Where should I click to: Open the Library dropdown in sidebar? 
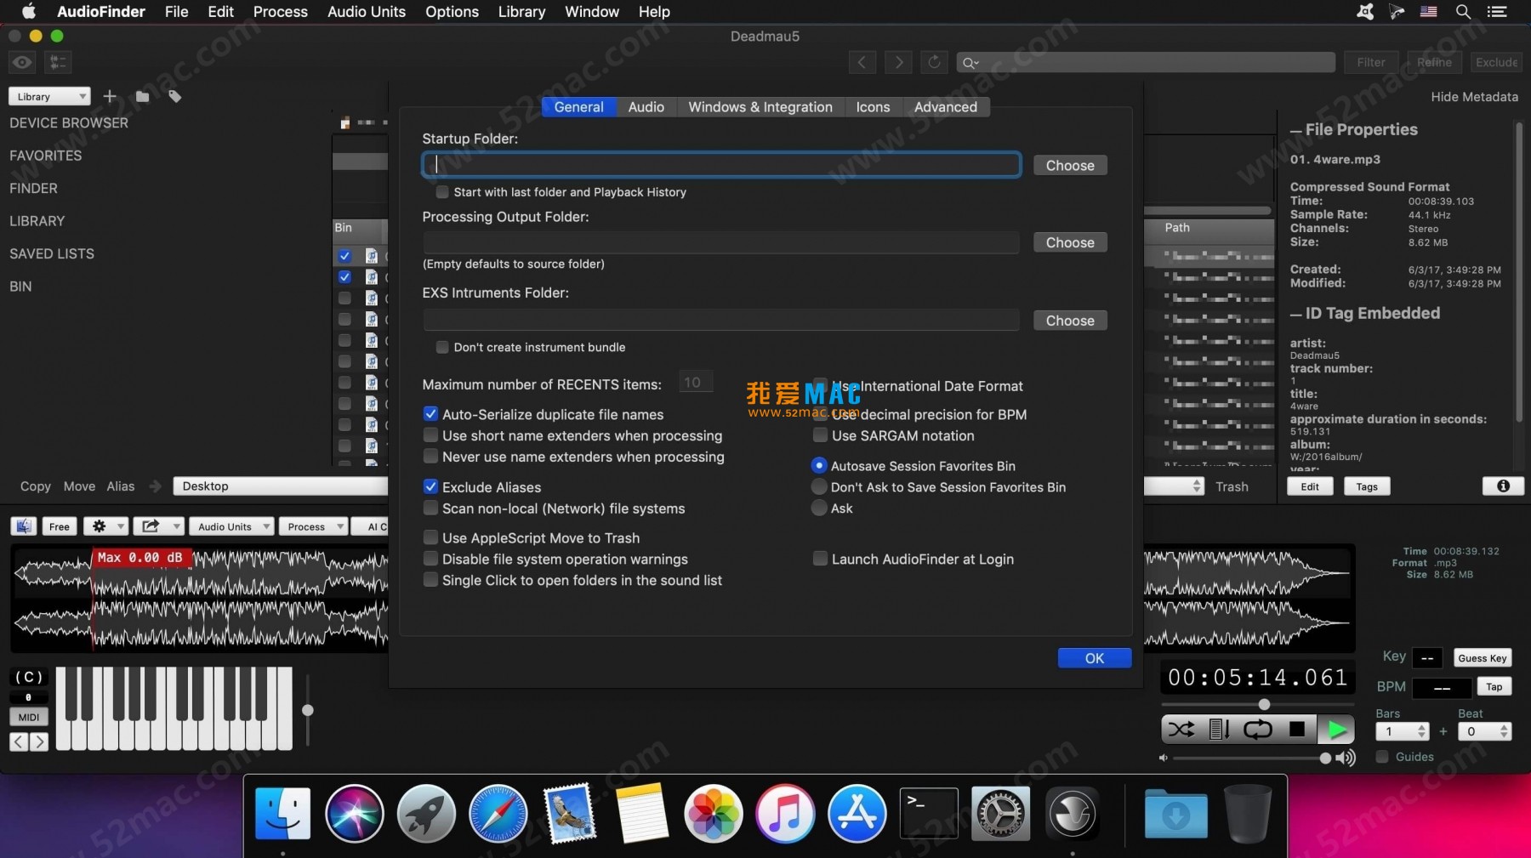49,96
